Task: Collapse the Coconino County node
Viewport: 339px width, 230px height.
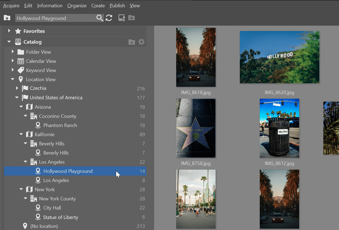Action: (x=26, y=116)
